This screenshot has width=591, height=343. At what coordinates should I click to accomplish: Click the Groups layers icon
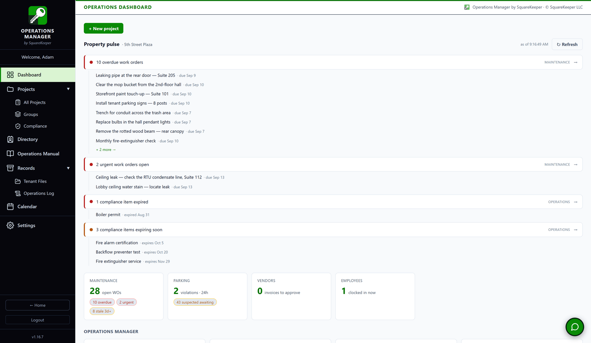pos(18,114)
